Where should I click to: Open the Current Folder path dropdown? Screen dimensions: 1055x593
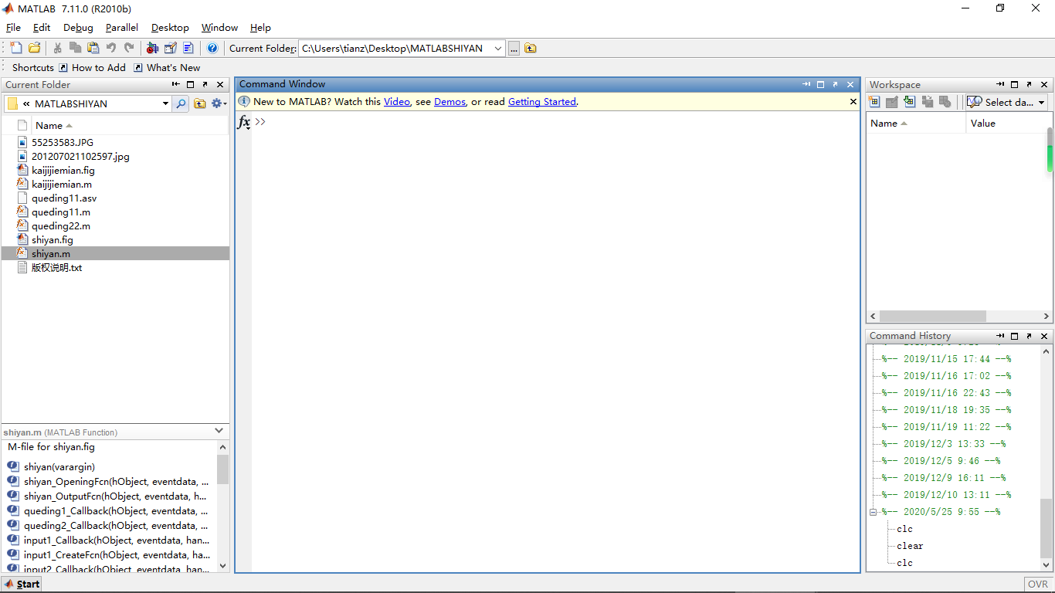click(x=497, y=48)
